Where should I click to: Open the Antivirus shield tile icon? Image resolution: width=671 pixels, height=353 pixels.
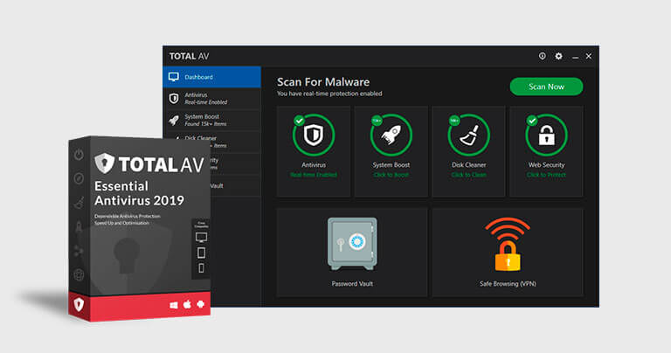coord(314,135)
